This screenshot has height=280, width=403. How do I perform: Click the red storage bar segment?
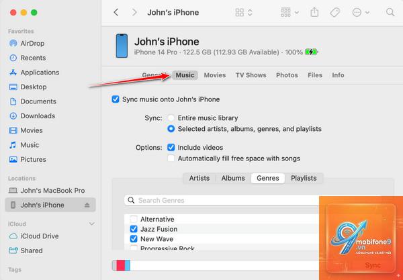120,265
